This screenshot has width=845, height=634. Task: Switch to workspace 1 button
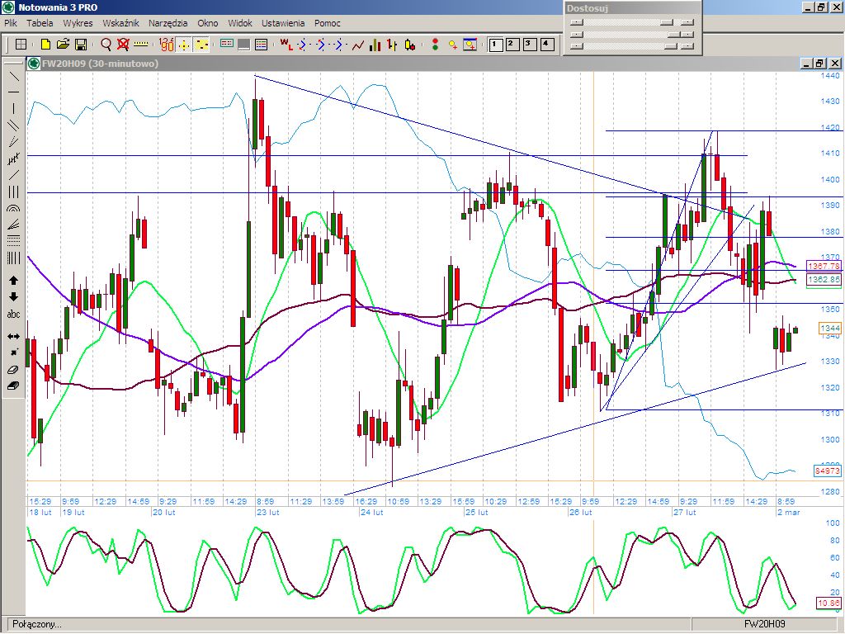pos(495,45)
